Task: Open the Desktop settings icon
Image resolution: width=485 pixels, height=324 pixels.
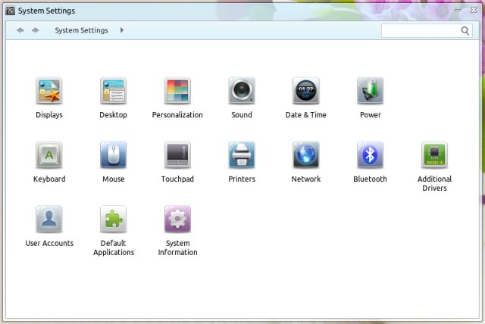Action: pyautogui.click(x=113, y=91)
